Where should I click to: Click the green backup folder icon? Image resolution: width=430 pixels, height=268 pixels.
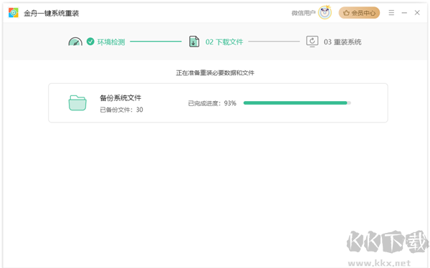pyautogui.click(x=77, y=102)
